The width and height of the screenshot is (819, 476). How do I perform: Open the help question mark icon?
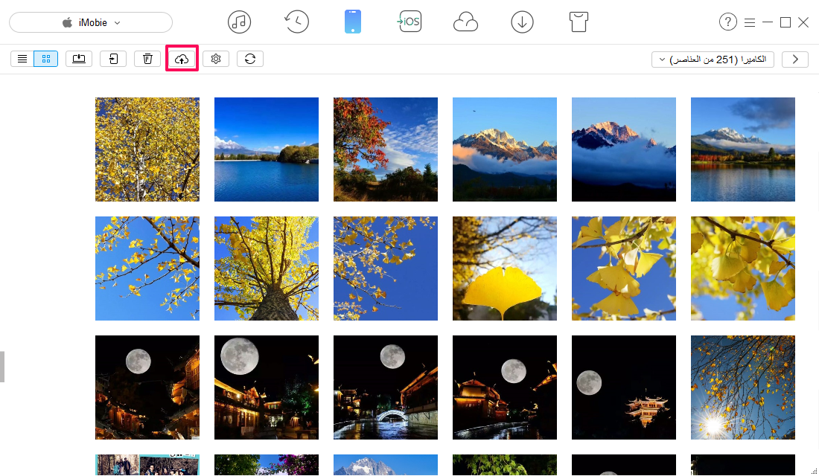[x=727, y=22]
